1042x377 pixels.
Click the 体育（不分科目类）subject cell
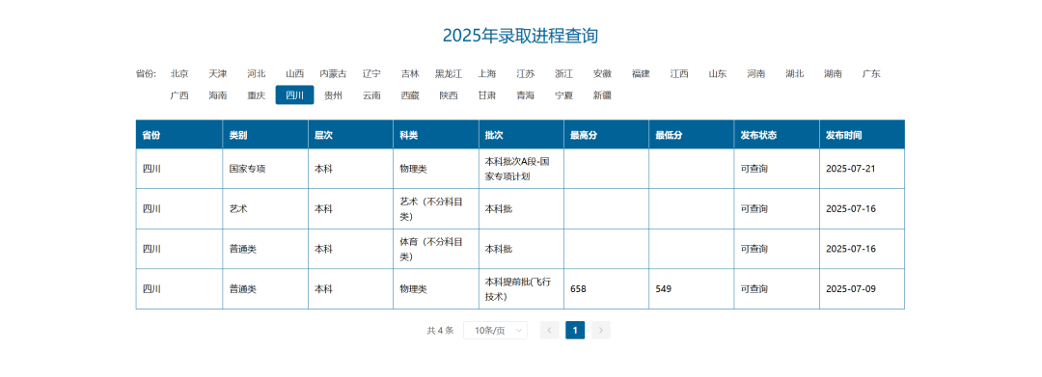pyautogui.click(x=436, y=249)
